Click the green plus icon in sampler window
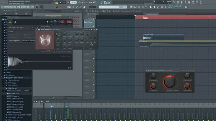This screenshot has width=216, height=121. (x=10, y=22)
